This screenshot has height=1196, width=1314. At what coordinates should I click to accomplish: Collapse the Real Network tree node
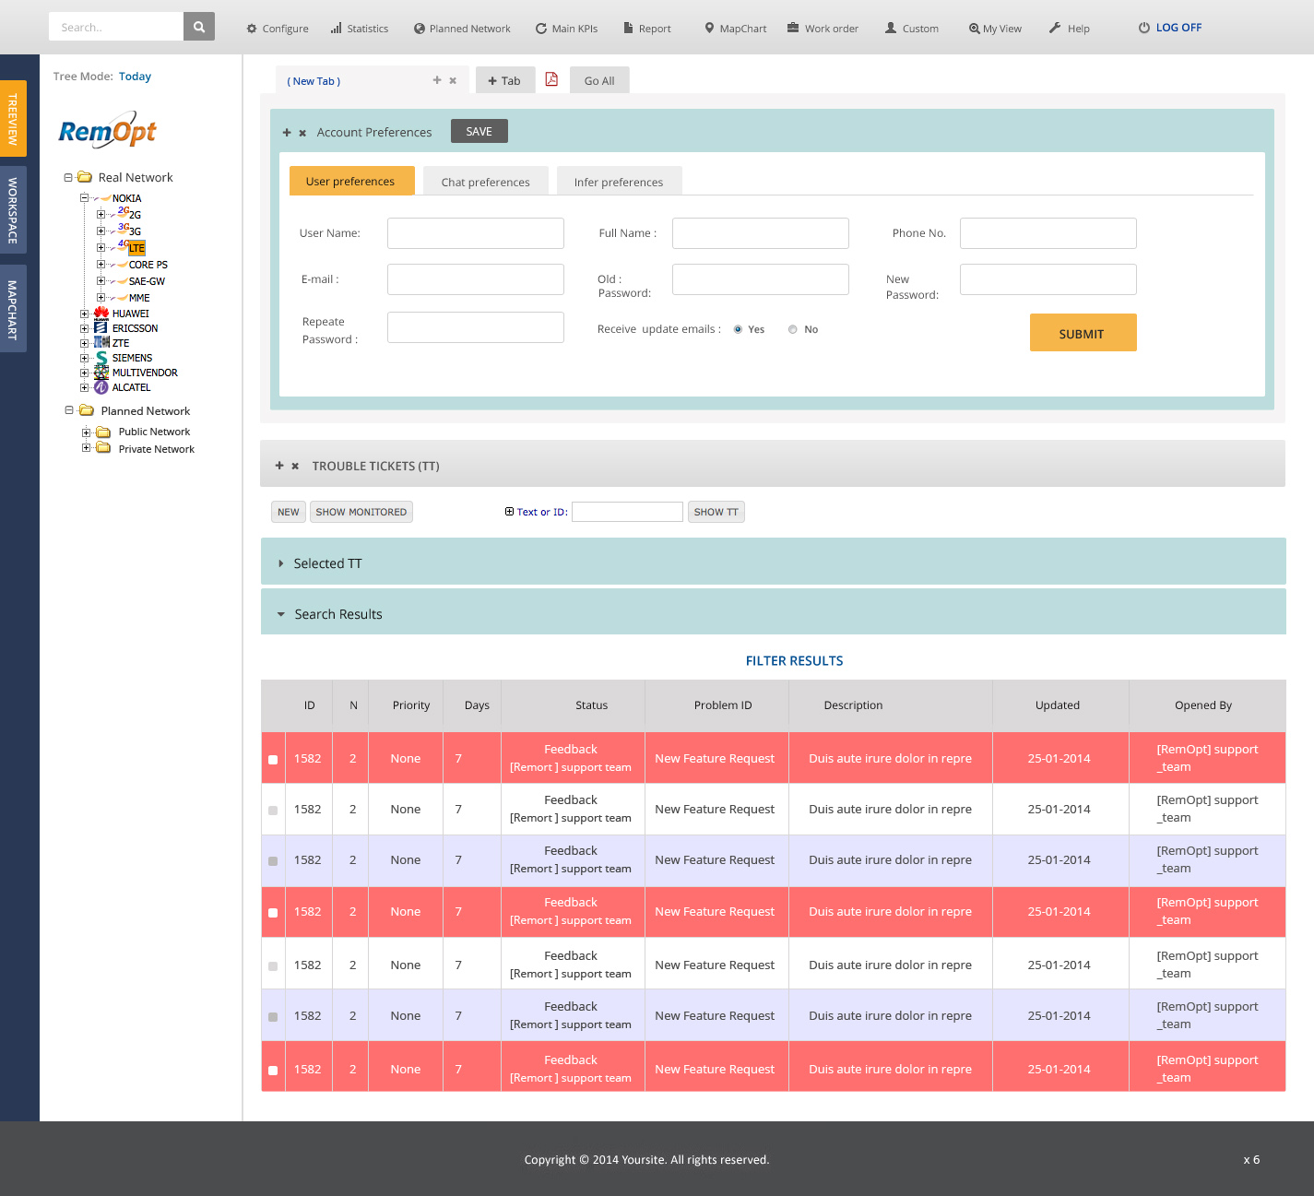coord(68,177)
